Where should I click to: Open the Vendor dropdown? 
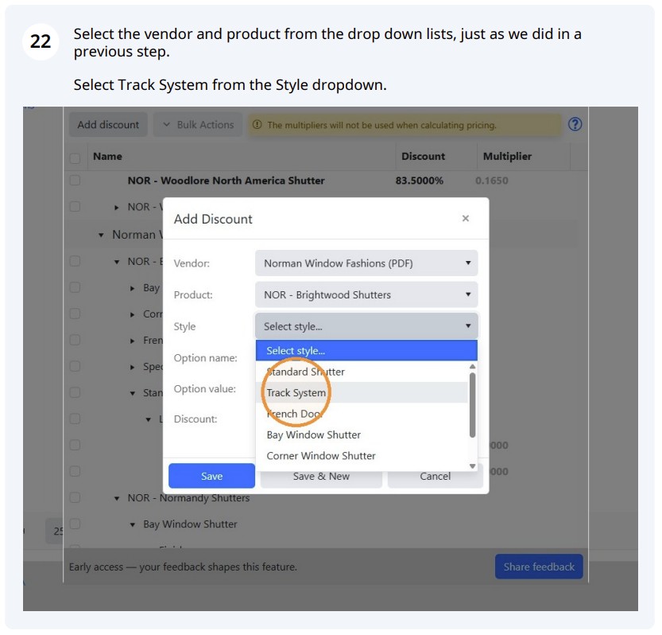point(366,263)
